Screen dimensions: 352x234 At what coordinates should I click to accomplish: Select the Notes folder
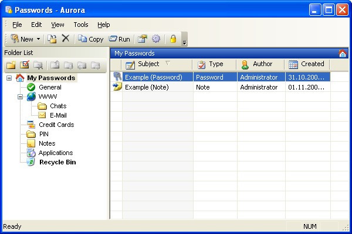tap(47, 143)
